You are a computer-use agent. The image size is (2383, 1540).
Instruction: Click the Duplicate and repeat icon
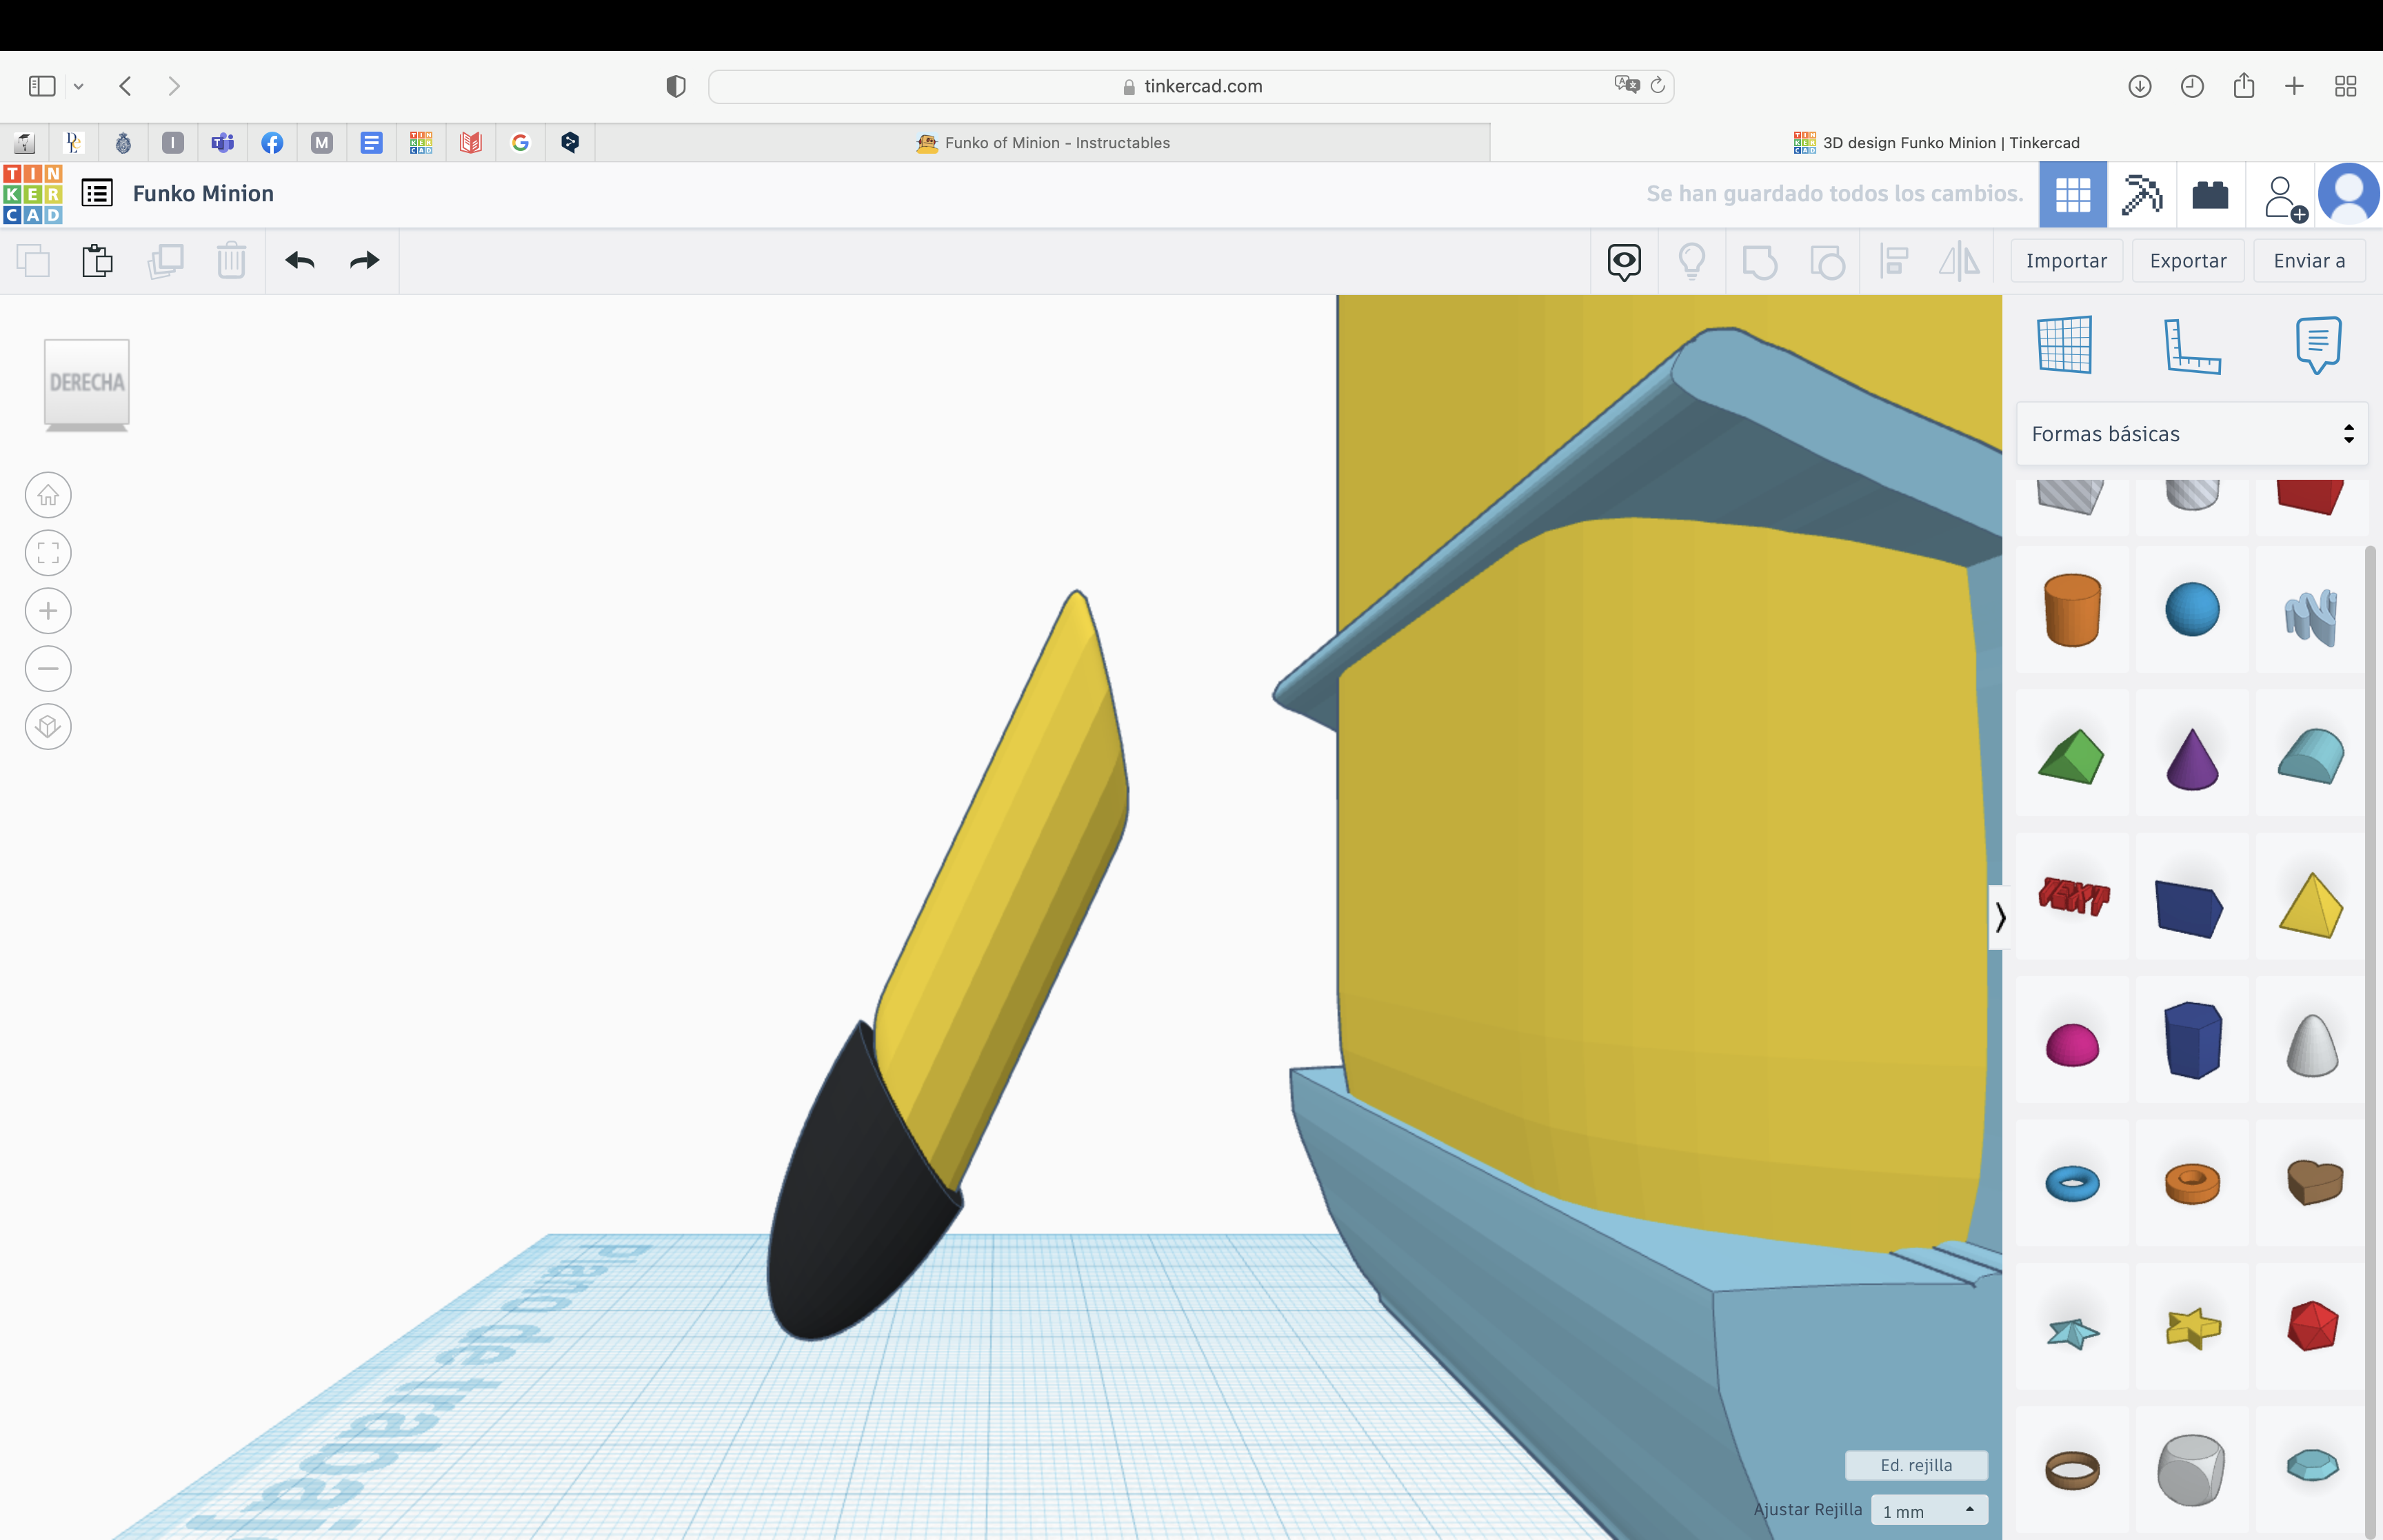(x=165, y=261)
